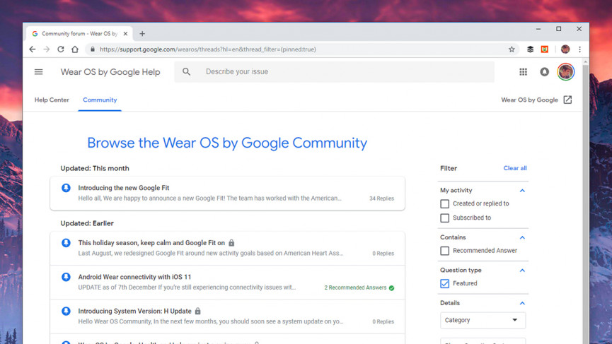Screen dimensions: 612x344
Task: Click the Browse the Wear OS Community heading
Action: point(227,143)
